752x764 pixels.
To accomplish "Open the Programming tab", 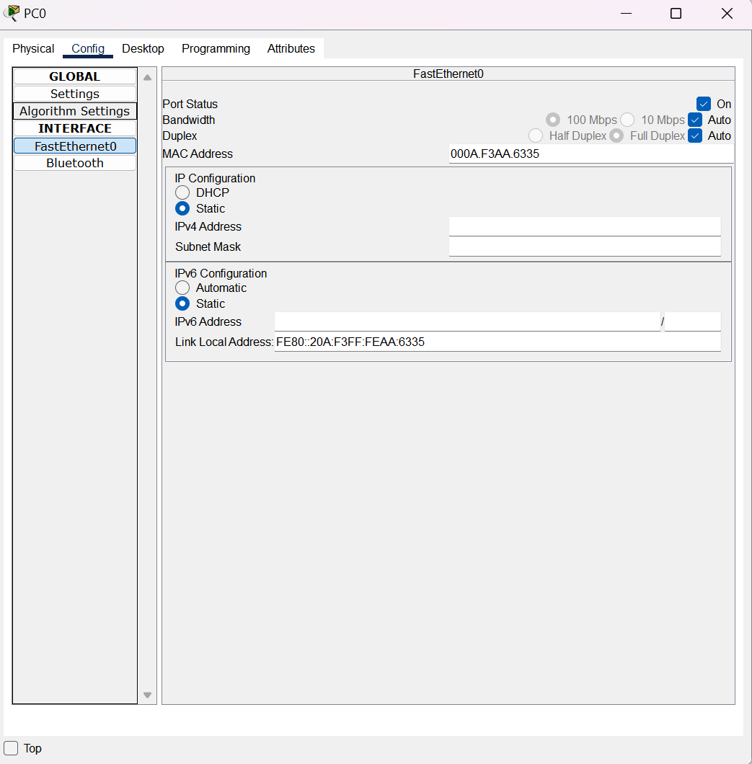I will tap(216, 49).
